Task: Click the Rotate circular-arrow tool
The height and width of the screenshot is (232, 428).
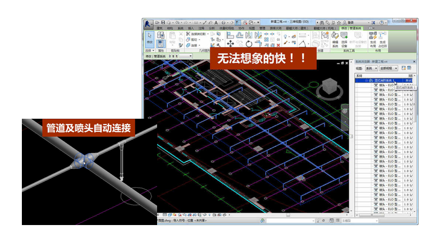Action: click(249, 44)
